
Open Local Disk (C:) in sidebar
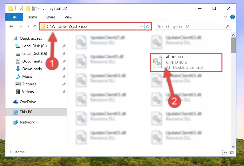(x=31, y=46)
